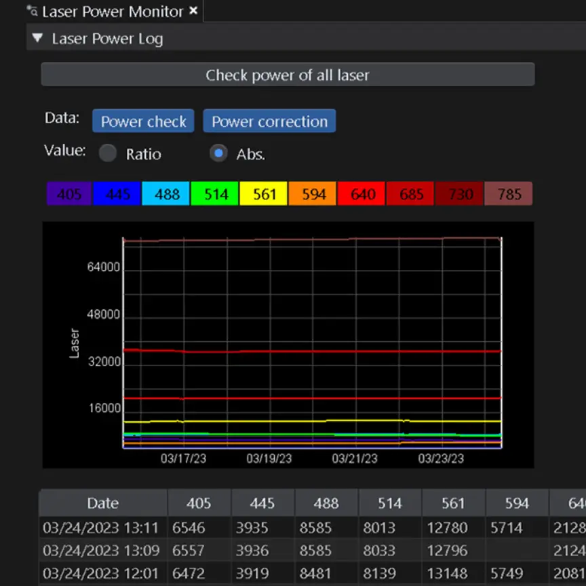This screenshot has width=586, height=586.
Task: Toggle the 594 nm laser swatch
Action: click(x=313, y=194)
